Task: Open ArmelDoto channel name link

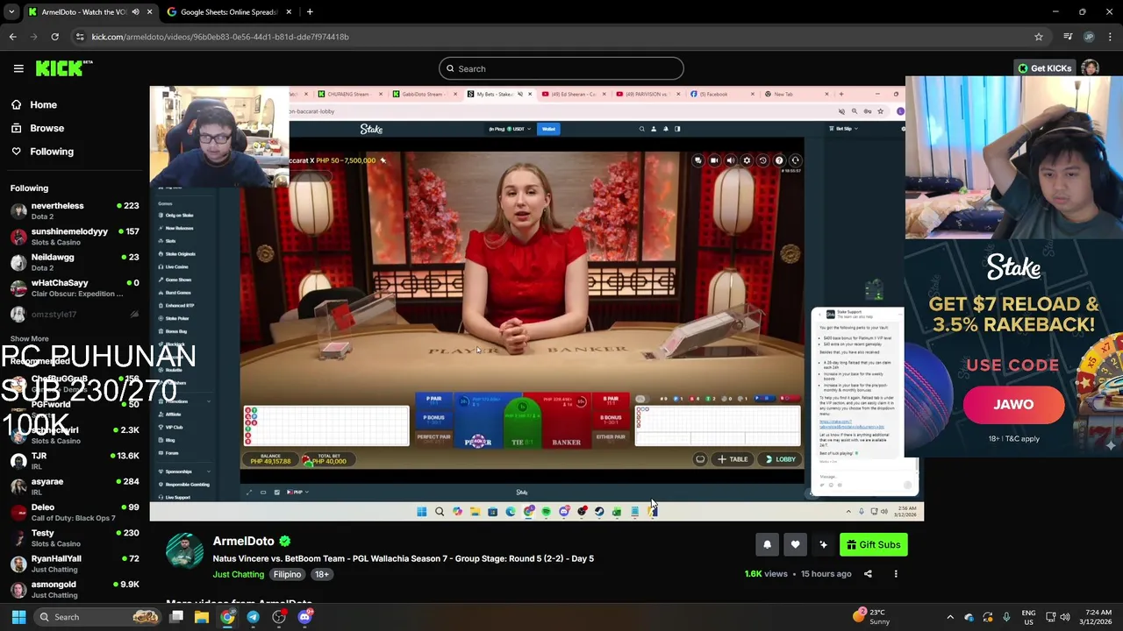Action: 243,541
